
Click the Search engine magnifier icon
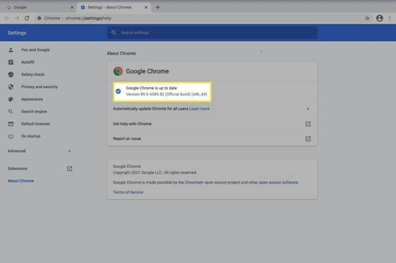pos(11,111)
